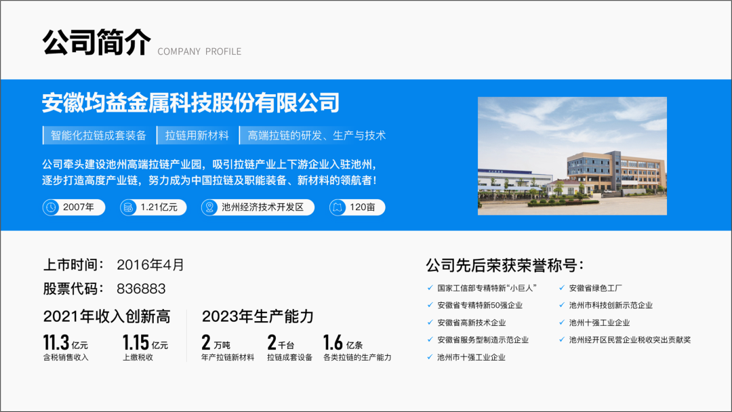Click the checkmark before 池州市科技创新示范企业
This screenshot has height=412, width=732.
(562, 305)
